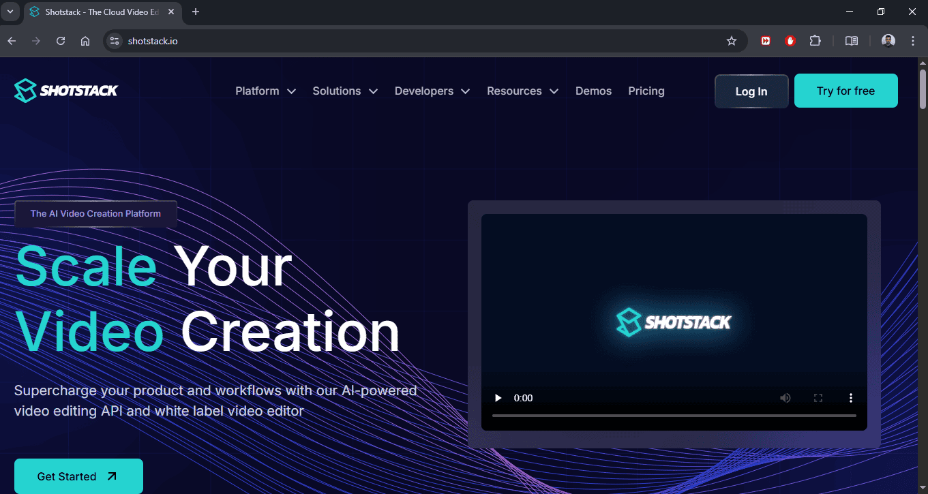Seek along the video progress bar
The width and height of the screenshot is (928, 494).
click(x=674, y=415)
